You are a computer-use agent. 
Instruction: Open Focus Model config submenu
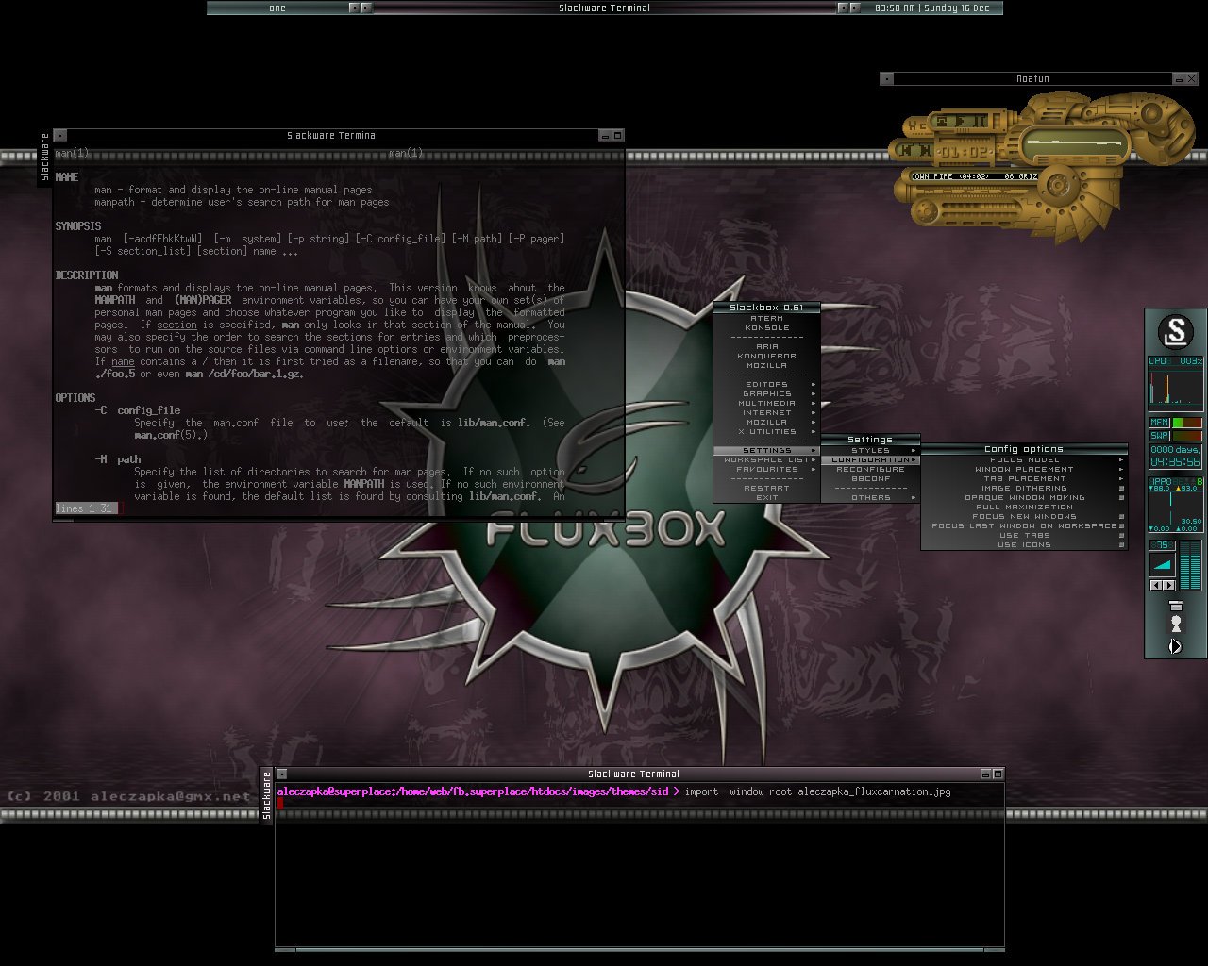click(x=1024, y=459)
